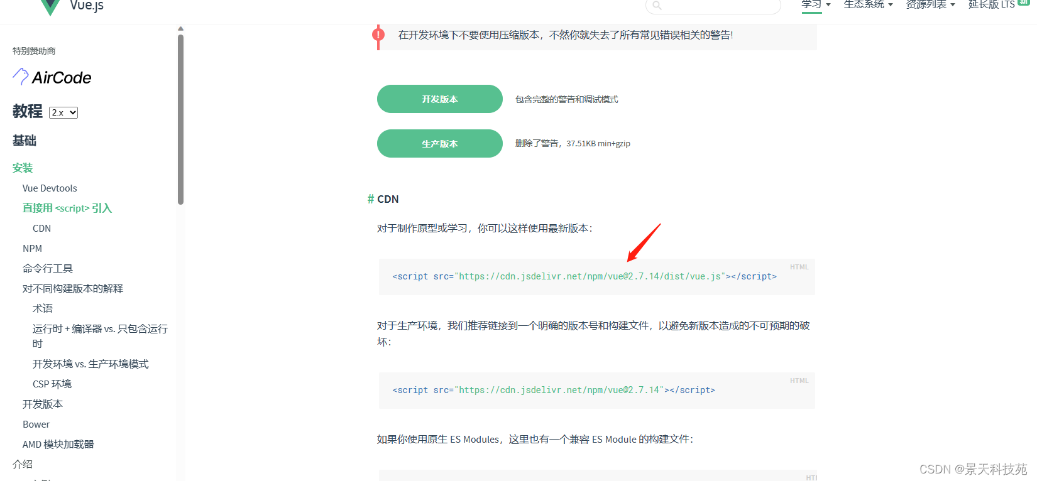Click the AirCode sponsor logo
Viewport: 1037px width, 481px height.
(x=52, y=77)
